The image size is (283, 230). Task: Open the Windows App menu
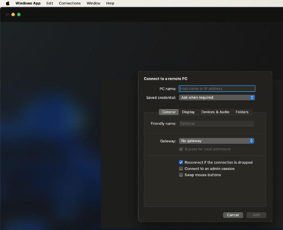pos(28,3)
